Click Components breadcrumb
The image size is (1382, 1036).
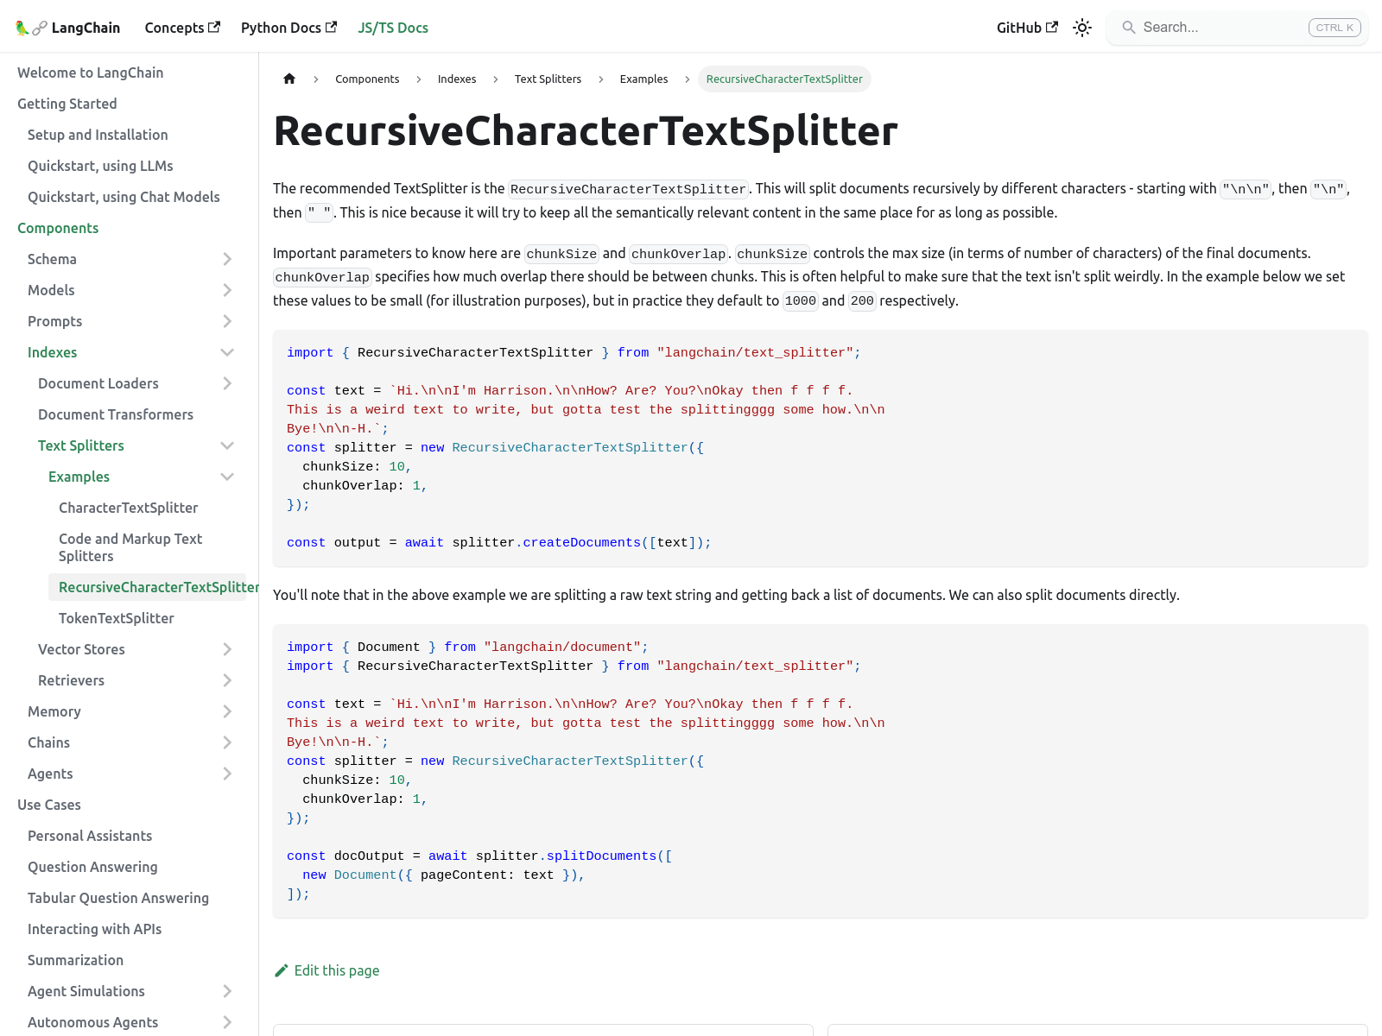tap(367, 79)
